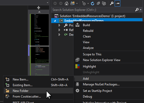Image resolution: width=144 pixels, height=103 pixels.
Task: Click the solution file icon in the tree
Action: click(x=56, y=16)
